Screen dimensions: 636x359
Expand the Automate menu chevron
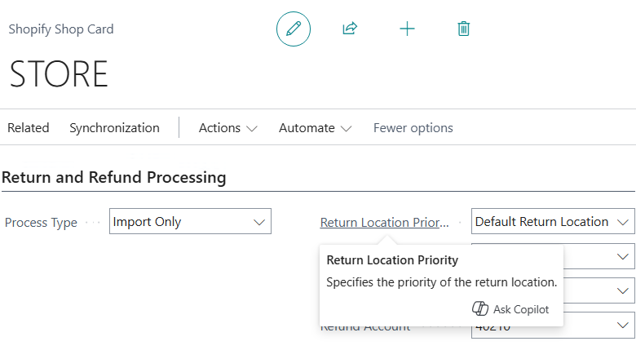coord(347,128)
